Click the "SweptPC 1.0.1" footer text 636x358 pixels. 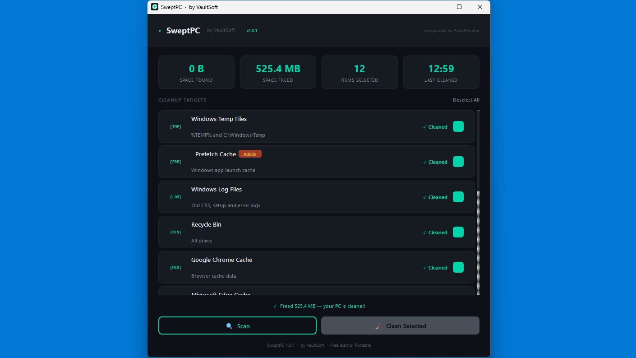280,345
